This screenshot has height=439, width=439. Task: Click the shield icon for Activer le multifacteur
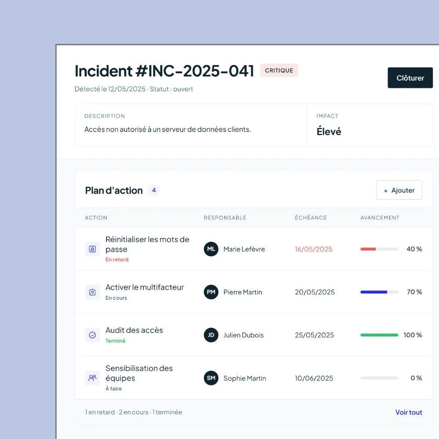92,292
